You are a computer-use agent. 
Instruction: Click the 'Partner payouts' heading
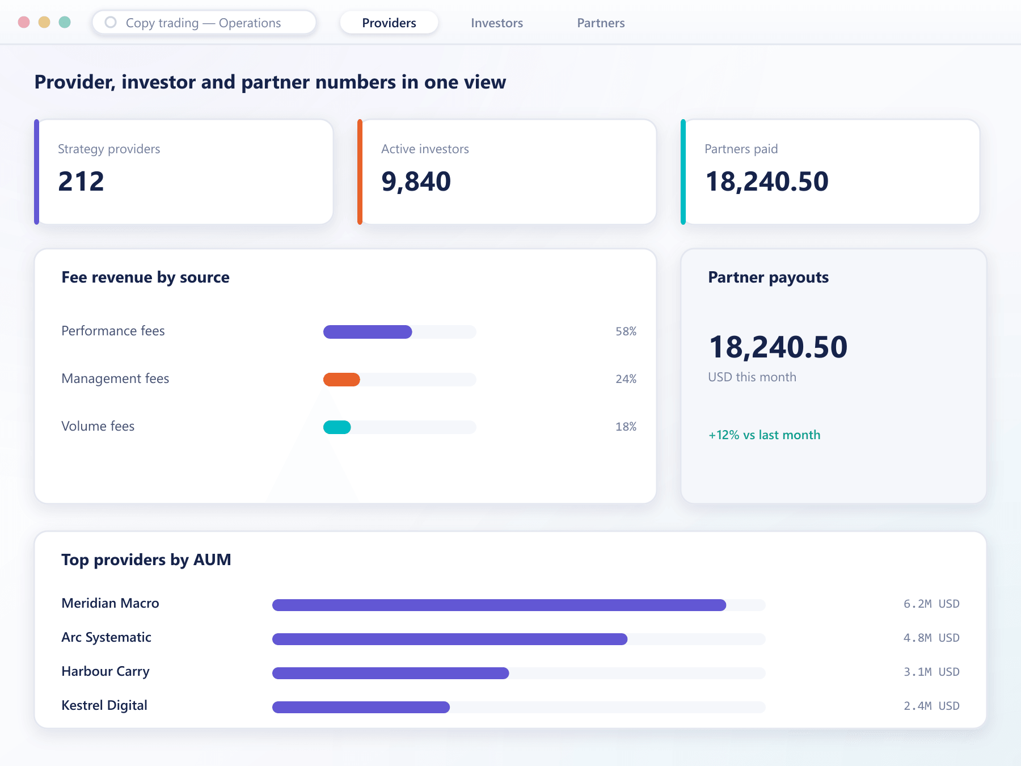click(768, 277)
